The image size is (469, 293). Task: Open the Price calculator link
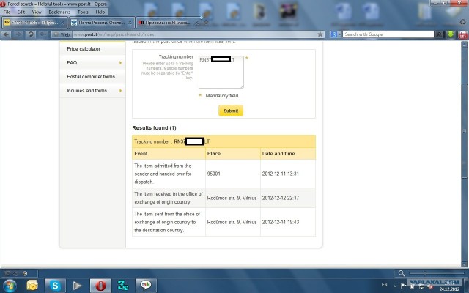84,49
